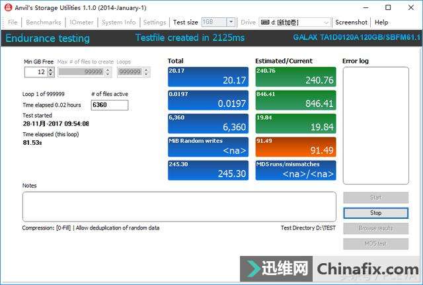Click the Min GiB Free value field

coord(35,72)
